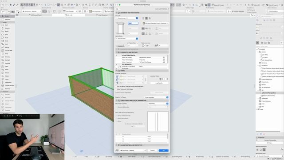The image size is (284, 160).
Task: Open the Home Story dropdown
Action: click(x=127, y=39)
